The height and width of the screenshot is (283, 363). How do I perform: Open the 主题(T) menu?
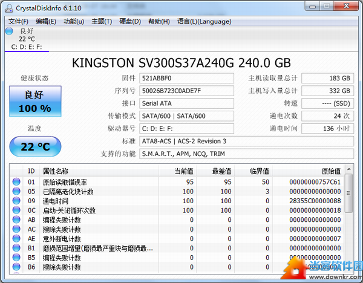[x=102, y=22]
